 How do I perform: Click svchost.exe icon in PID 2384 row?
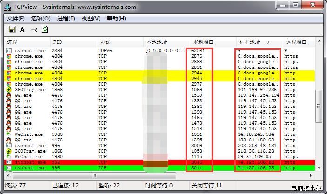pyautogui.click(x=8, y=51)
